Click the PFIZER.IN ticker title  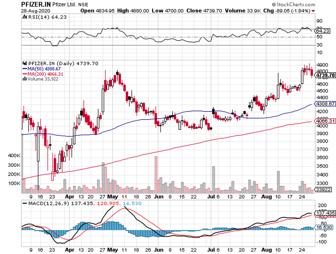pyautogui.click(x=36, y=4)
